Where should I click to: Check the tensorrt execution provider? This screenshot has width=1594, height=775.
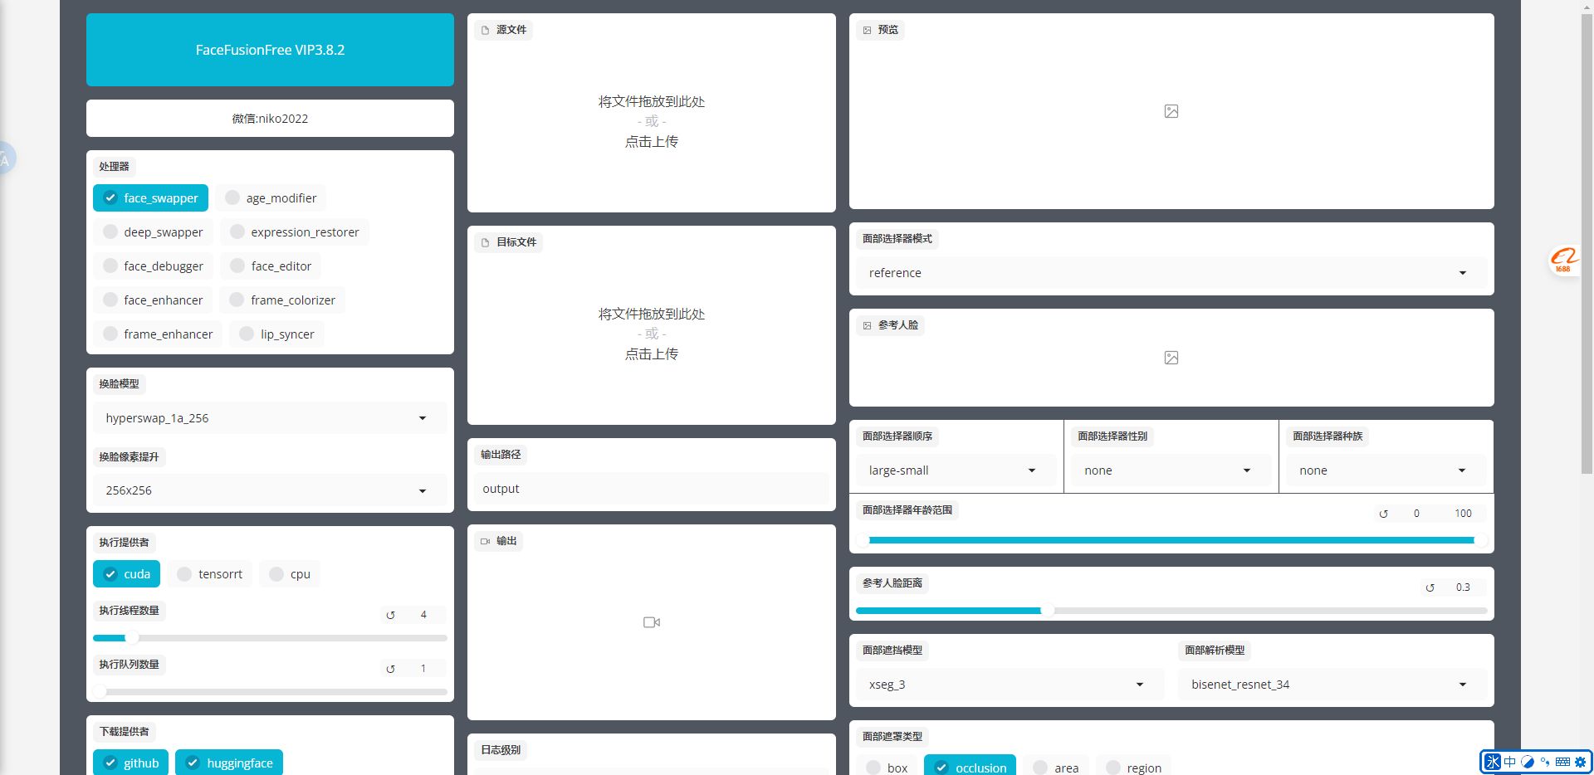tap(210, 574)
